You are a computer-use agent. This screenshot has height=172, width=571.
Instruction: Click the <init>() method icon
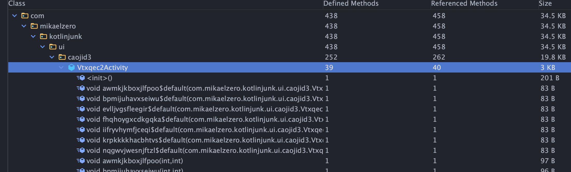[x=81, y=78]
